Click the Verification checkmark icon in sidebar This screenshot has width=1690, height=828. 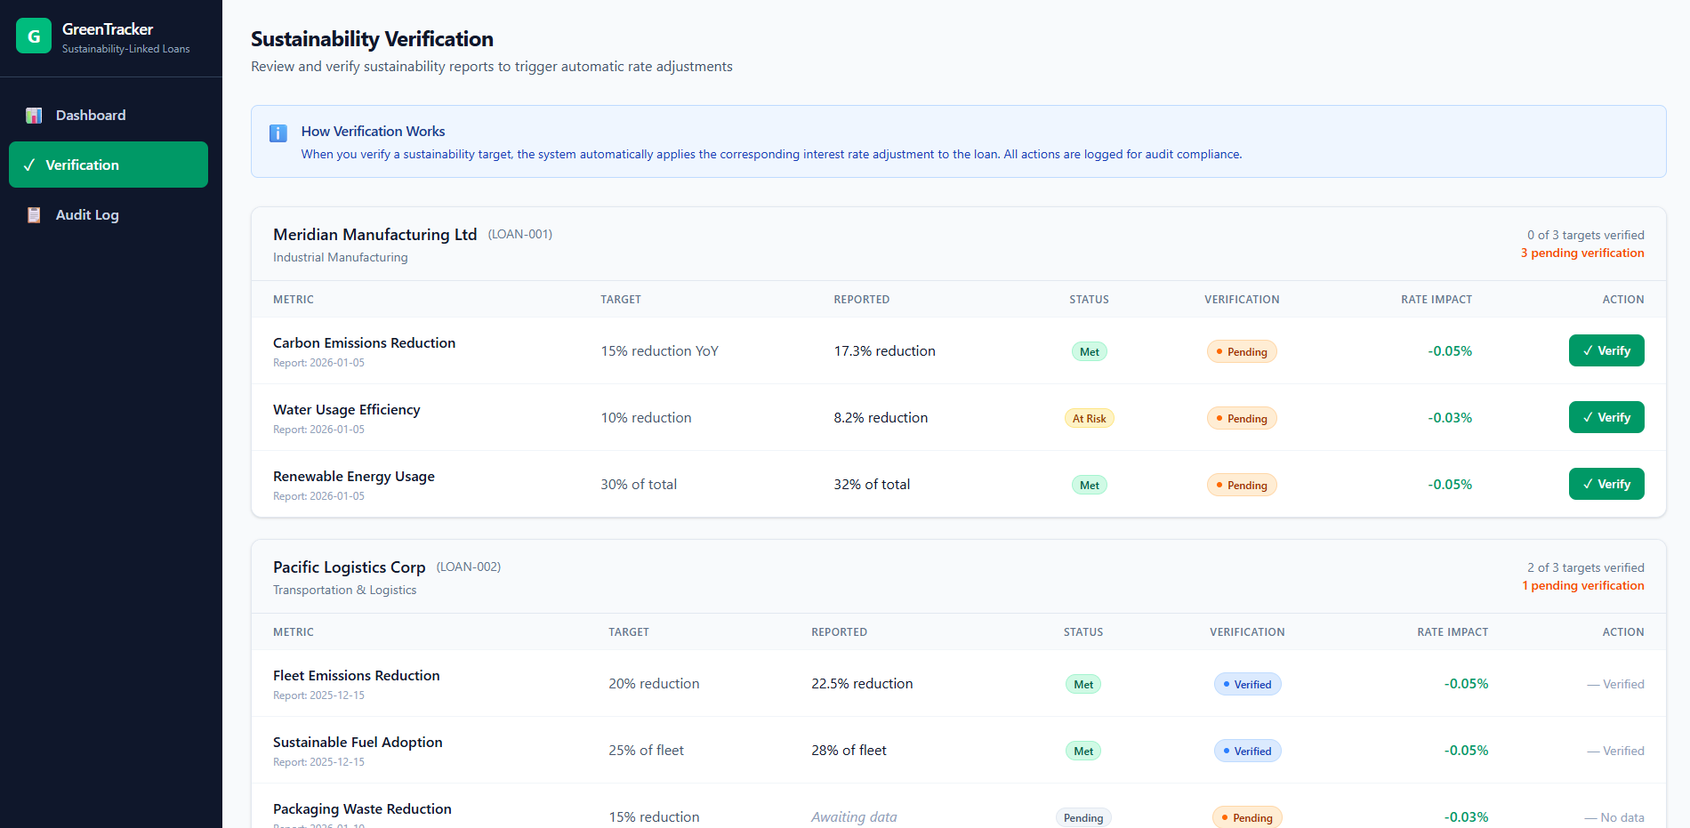[29, 165]
